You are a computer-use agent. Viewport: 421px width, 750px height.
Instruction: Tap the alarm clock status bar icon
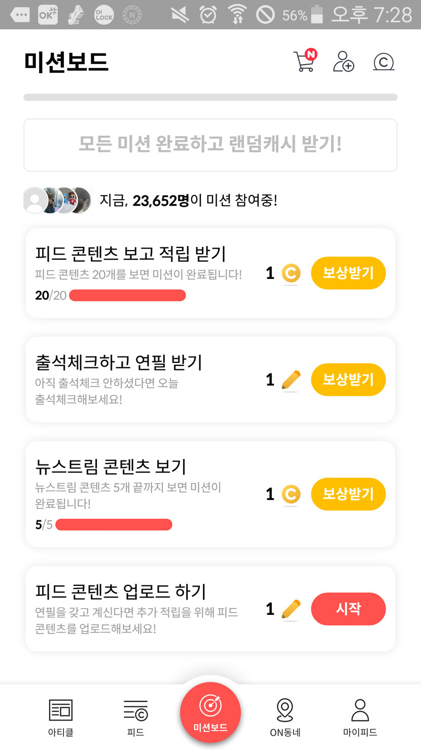point(208,15)
